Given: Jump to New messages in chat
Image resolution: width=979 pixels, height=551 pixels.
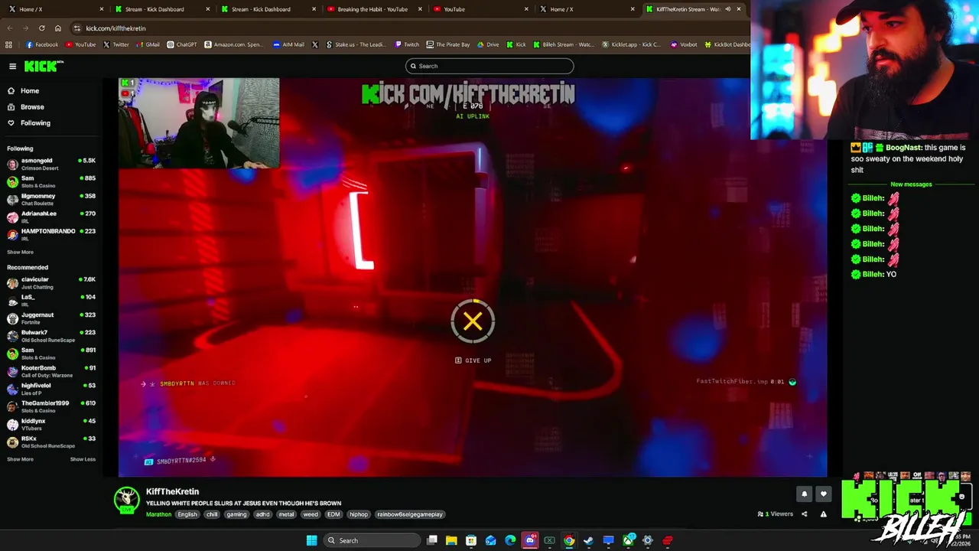Looking at the screenshot, I should 911,184.
